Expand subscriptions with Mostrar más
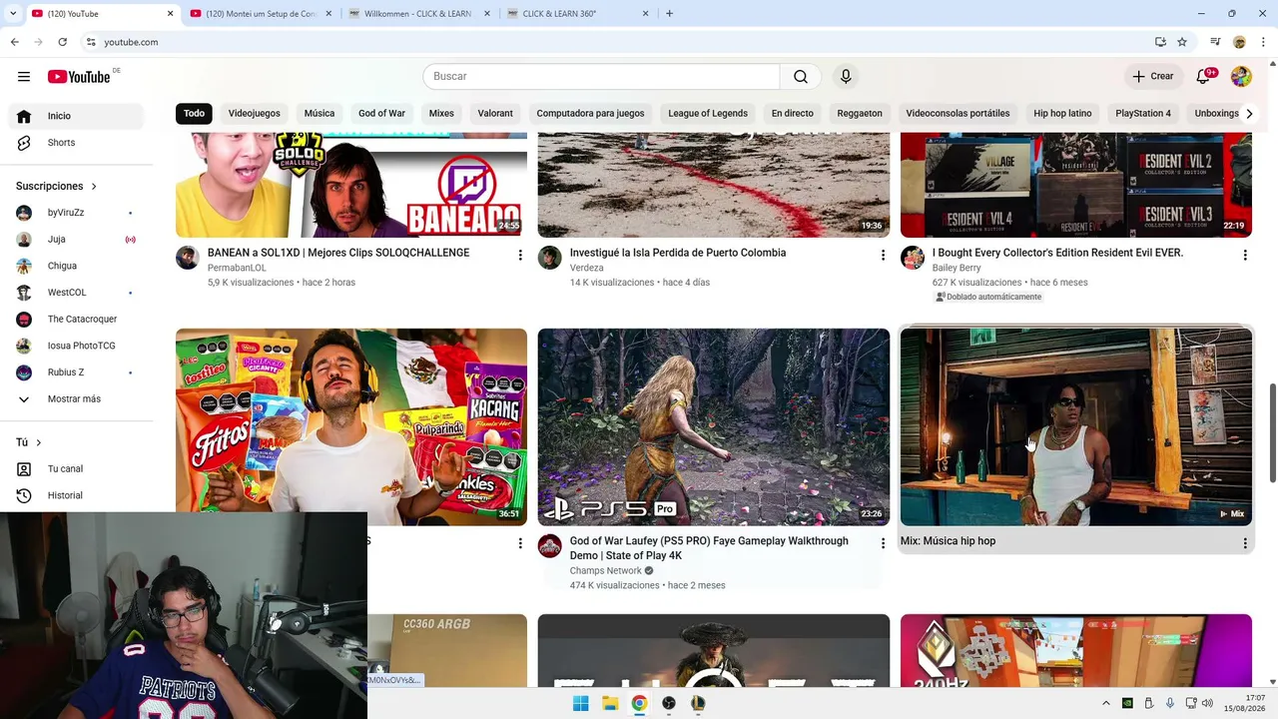 pyautogui.click(x=76, y=399)
